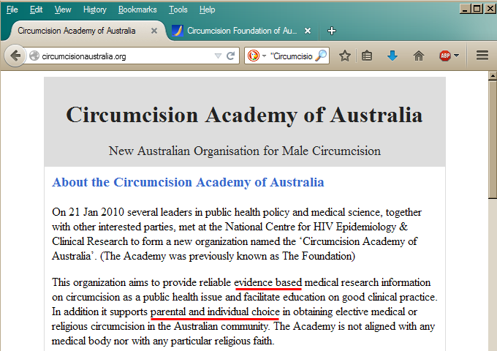Open the Downloads arrow button

tap(392, 56)
